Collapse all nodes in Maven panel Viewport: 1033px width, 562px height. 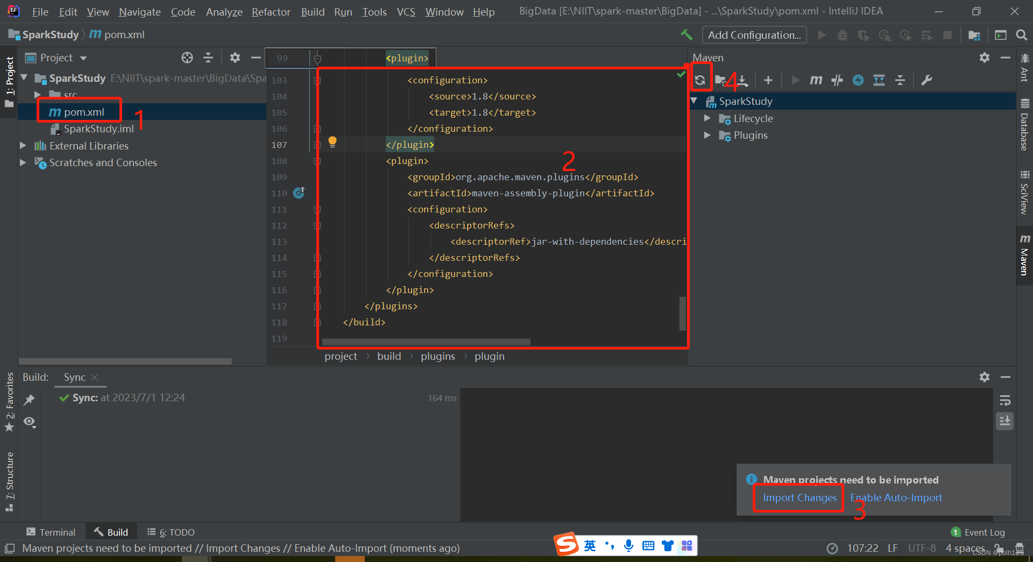point(900,80)
